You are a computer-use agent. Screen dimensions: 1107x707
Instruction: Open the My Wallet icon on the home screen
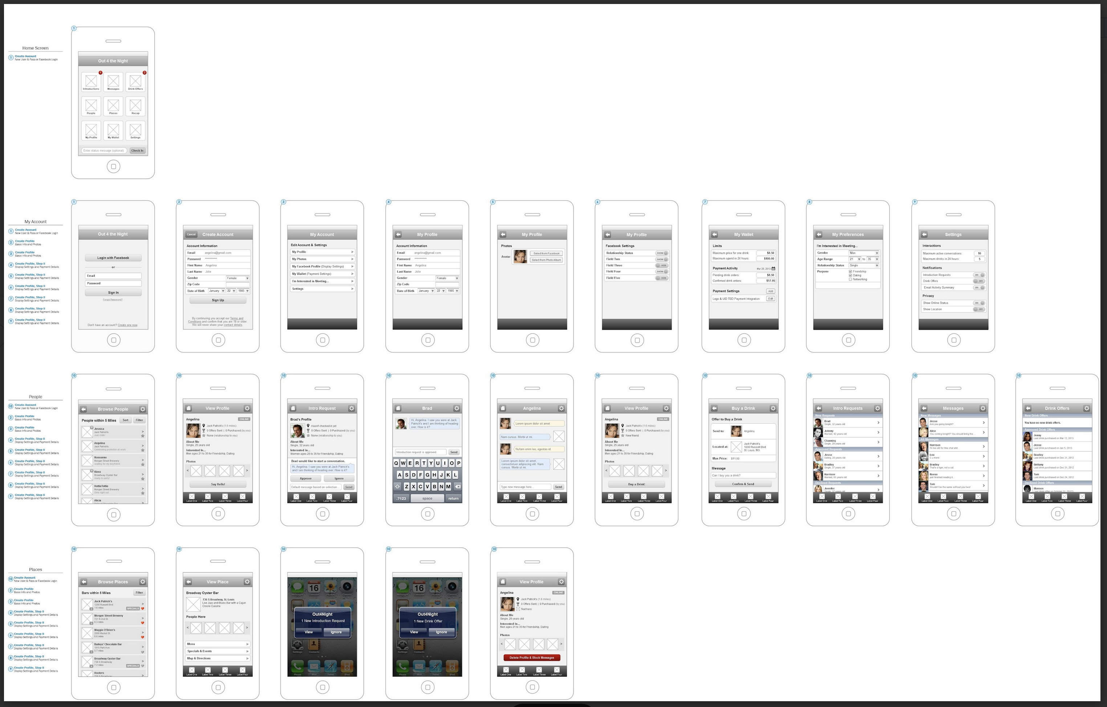click(x=113, y=131)
